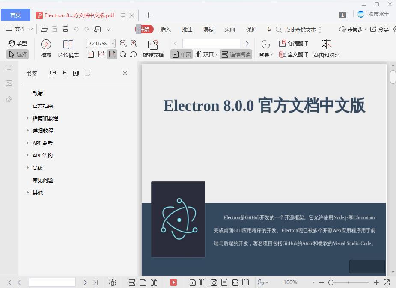
Task: Open Screenshot and compare tool (截图和对比)
Action: [327, 47]
